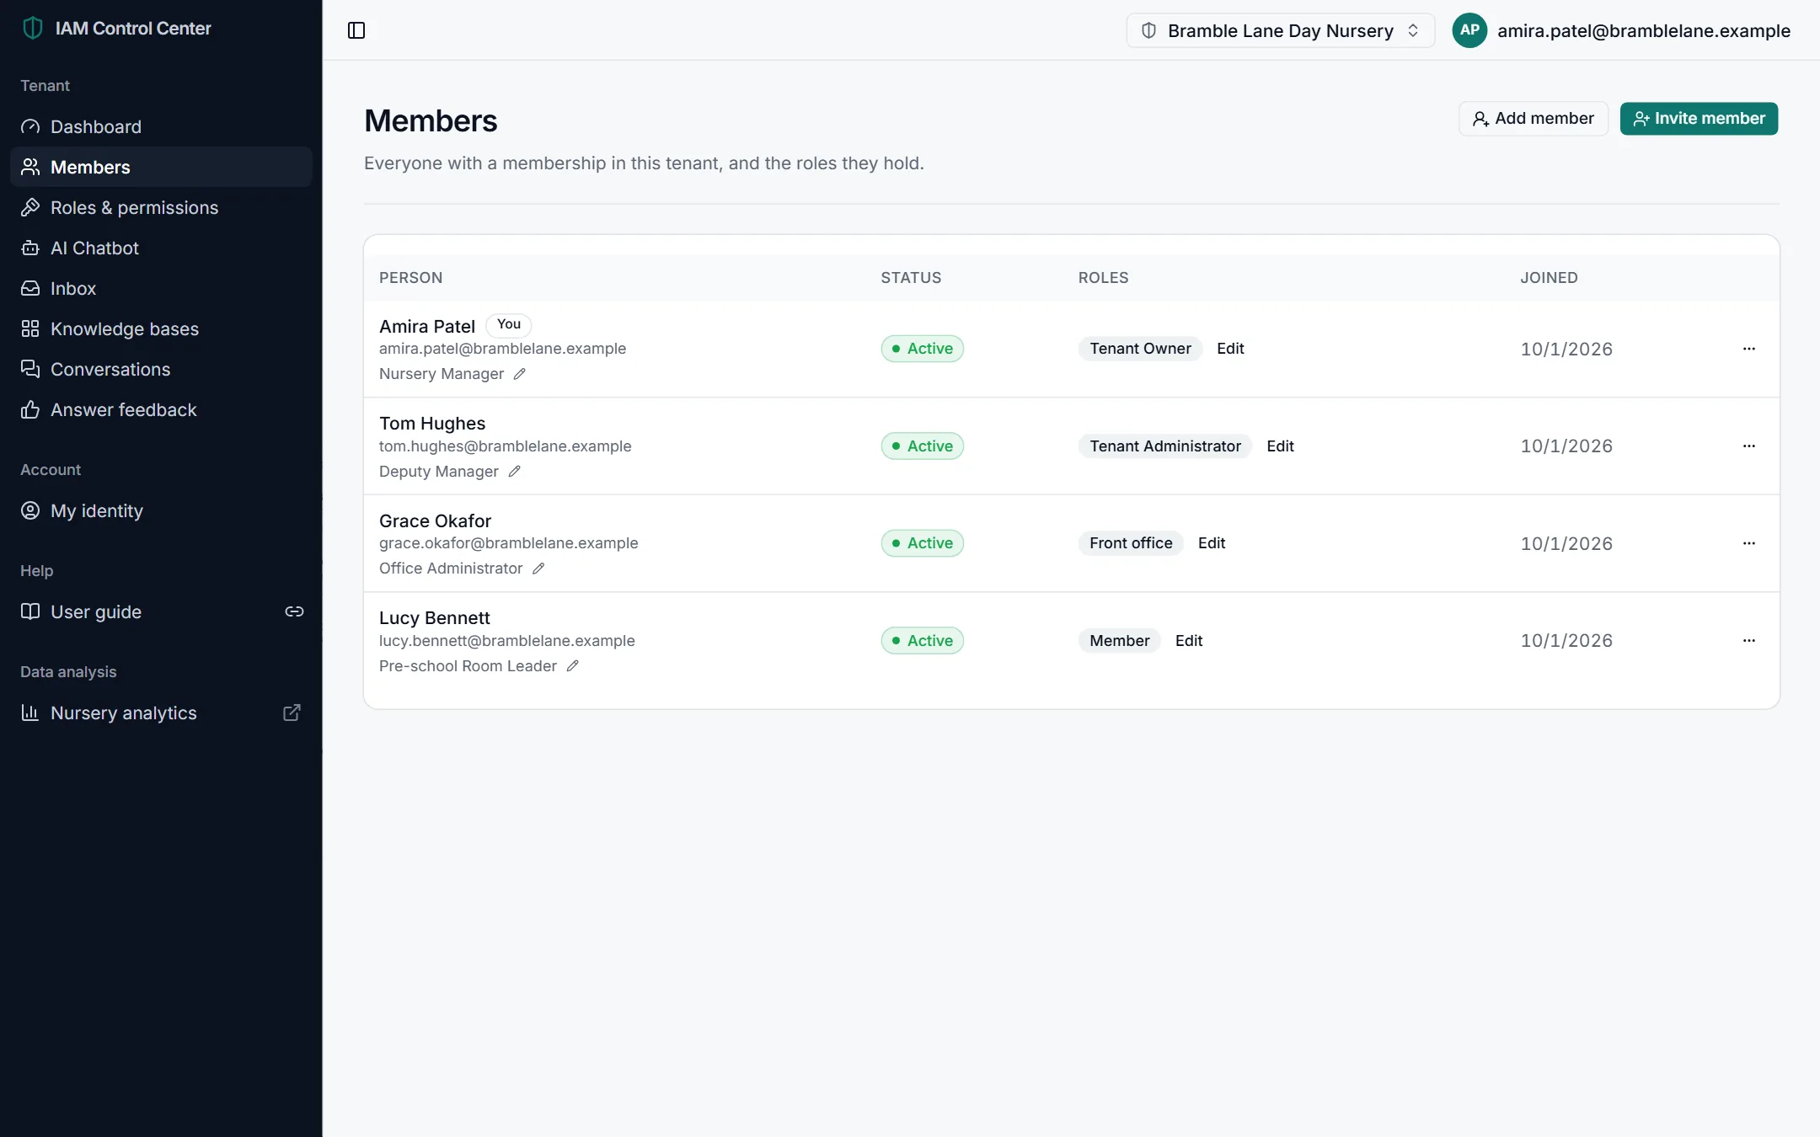Click the Front office role badge
This screenshot has height=1137, width=1820.
coord(1131,543)
